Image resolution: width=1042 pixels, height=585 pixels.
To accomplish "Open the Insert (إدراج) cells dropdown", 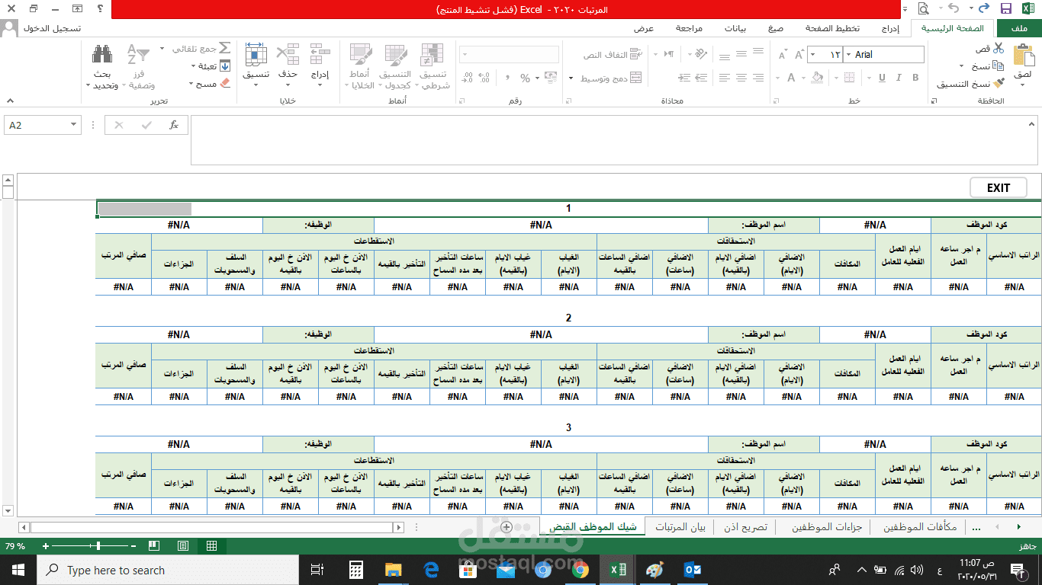I will [x=320, y=62].
